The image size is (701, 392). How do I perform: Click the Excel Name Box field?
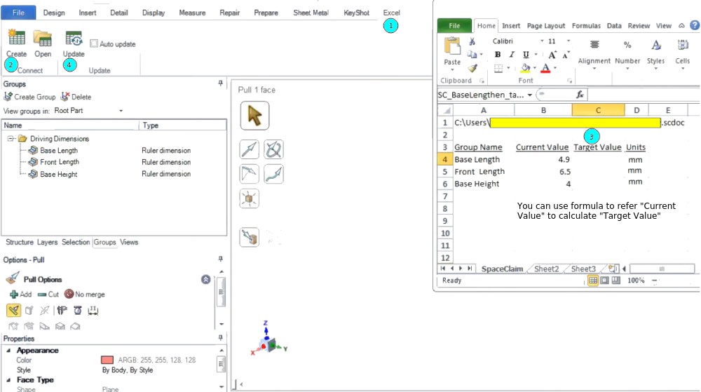[481, 95]
